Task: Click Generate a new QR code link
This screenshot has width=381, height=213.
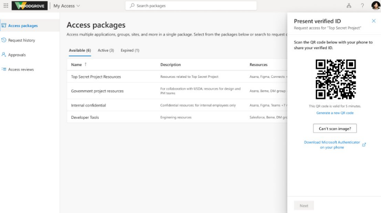Action: tap(335, 113)
